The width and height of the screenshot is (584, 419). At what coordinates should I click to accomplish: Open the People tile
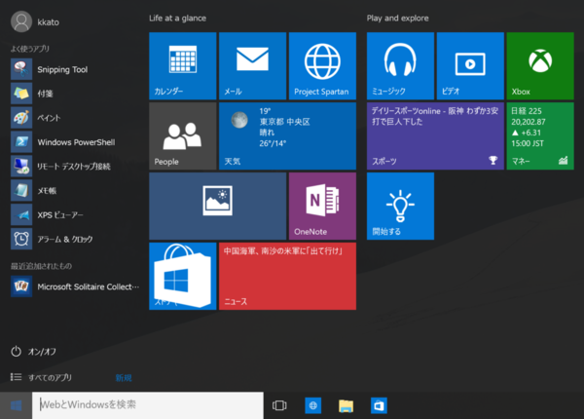pyautogui.click(x=183, y=136)
